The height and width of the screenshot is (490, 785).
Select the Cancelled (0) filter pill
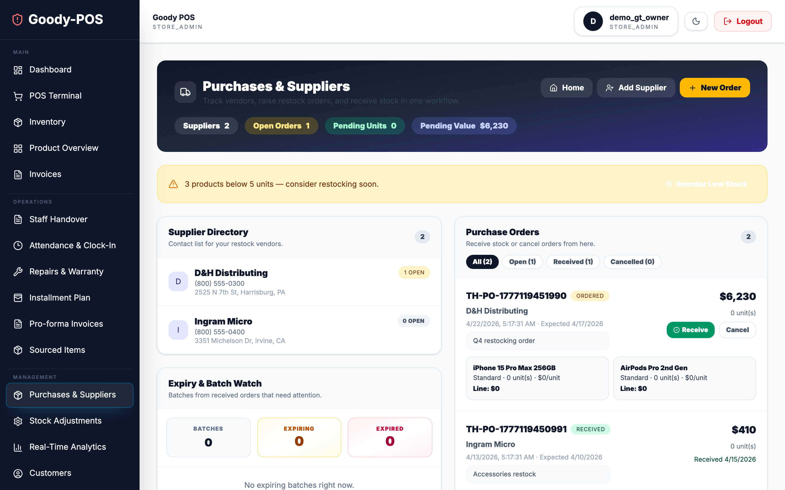tap(632, 262)
